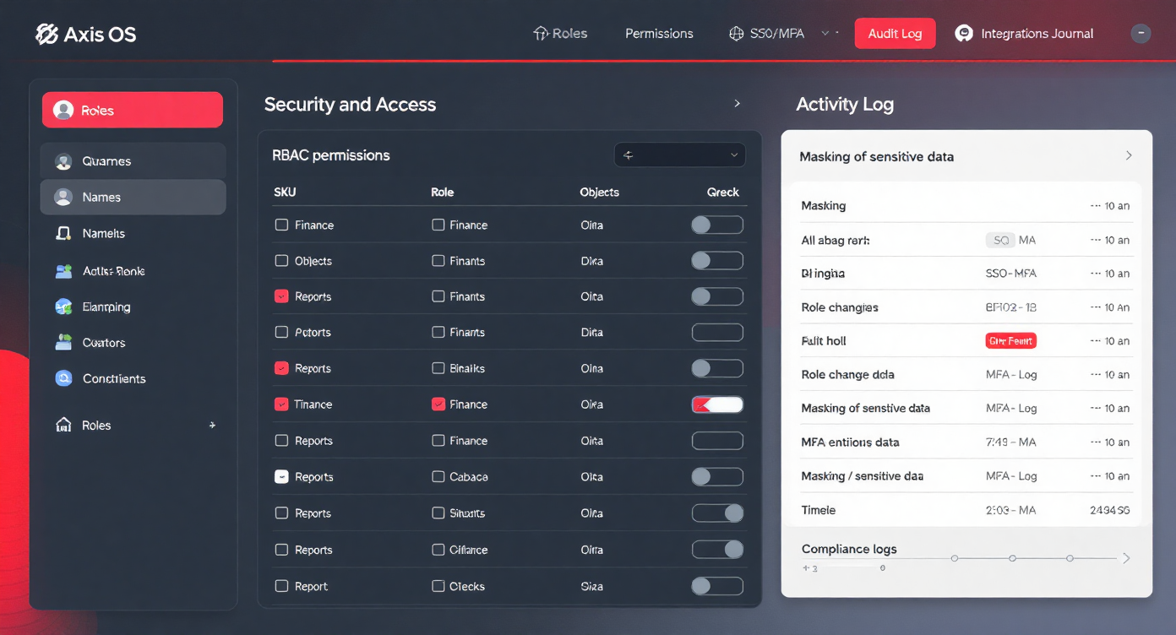
Task: Click the house icon for bottom Roles item
Action: click(x=63, y=426)
